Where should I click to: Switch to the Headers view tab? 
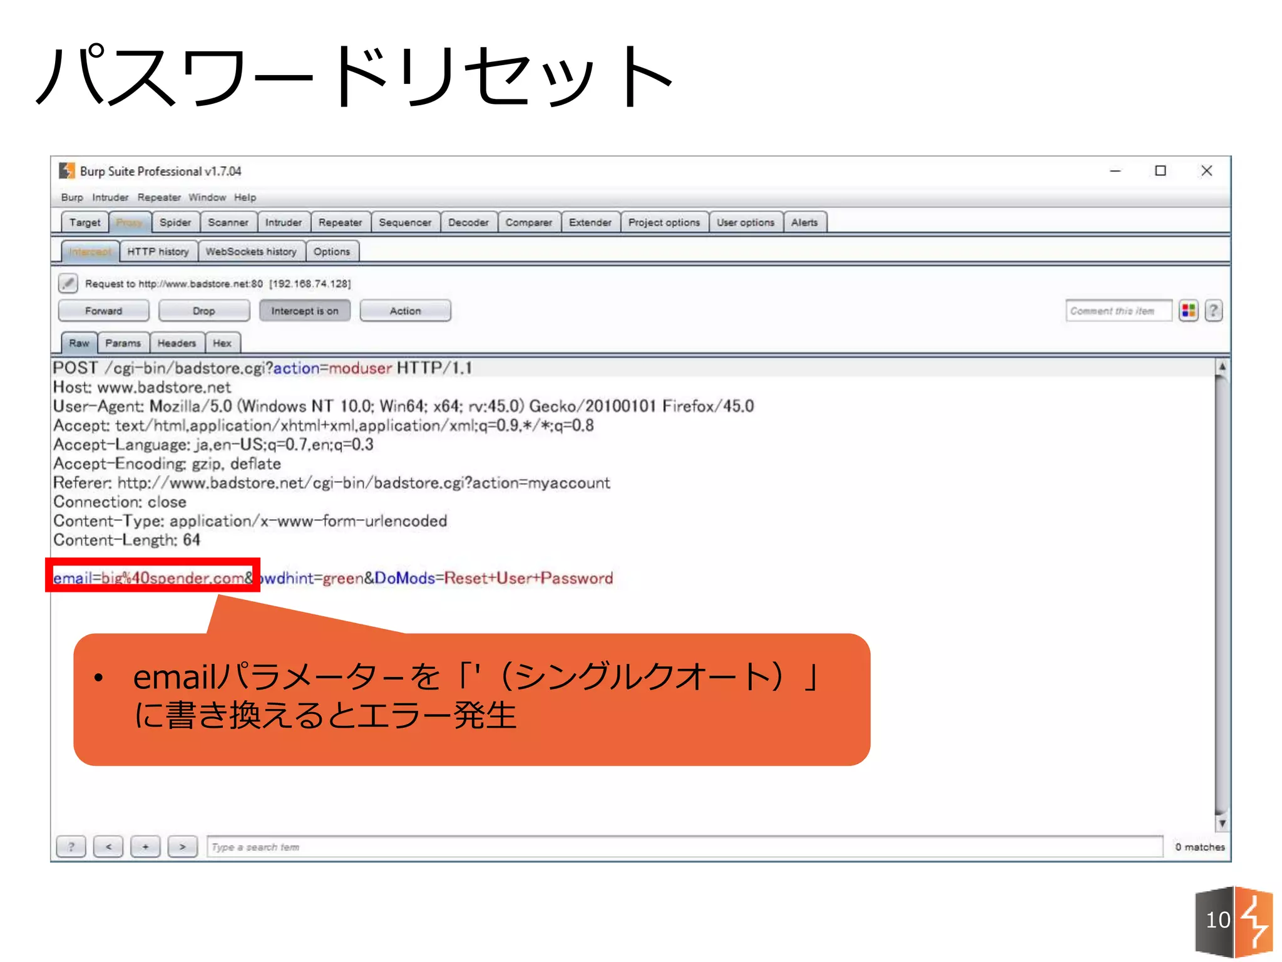pos(177,343)
